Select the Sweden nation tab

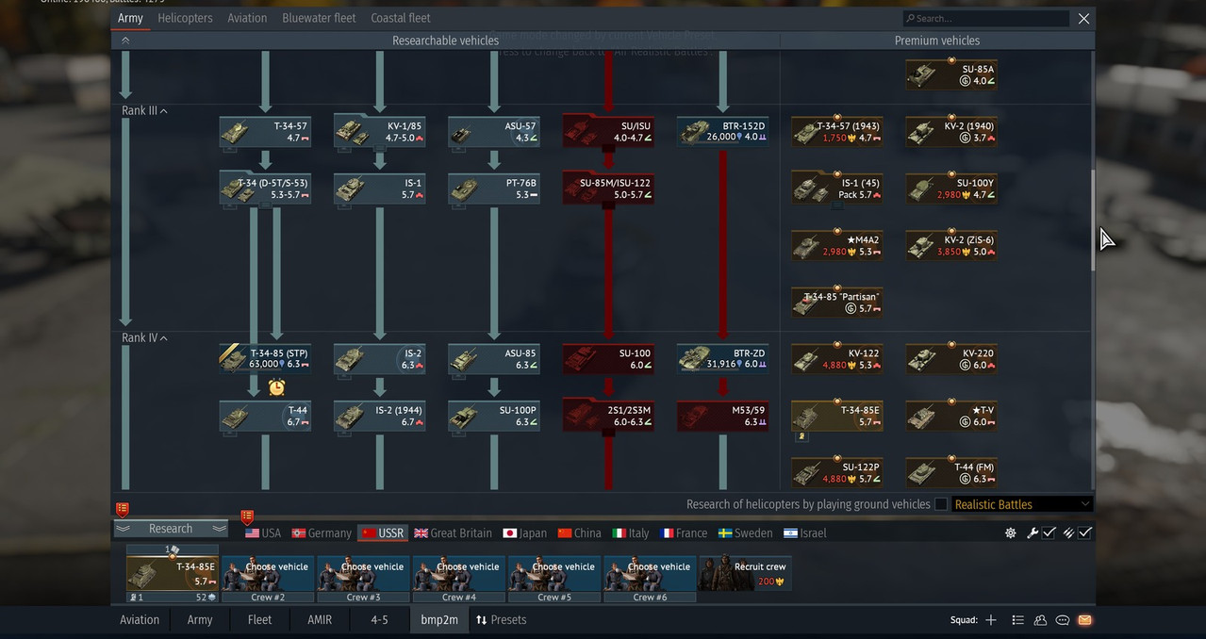coord(746,532)
